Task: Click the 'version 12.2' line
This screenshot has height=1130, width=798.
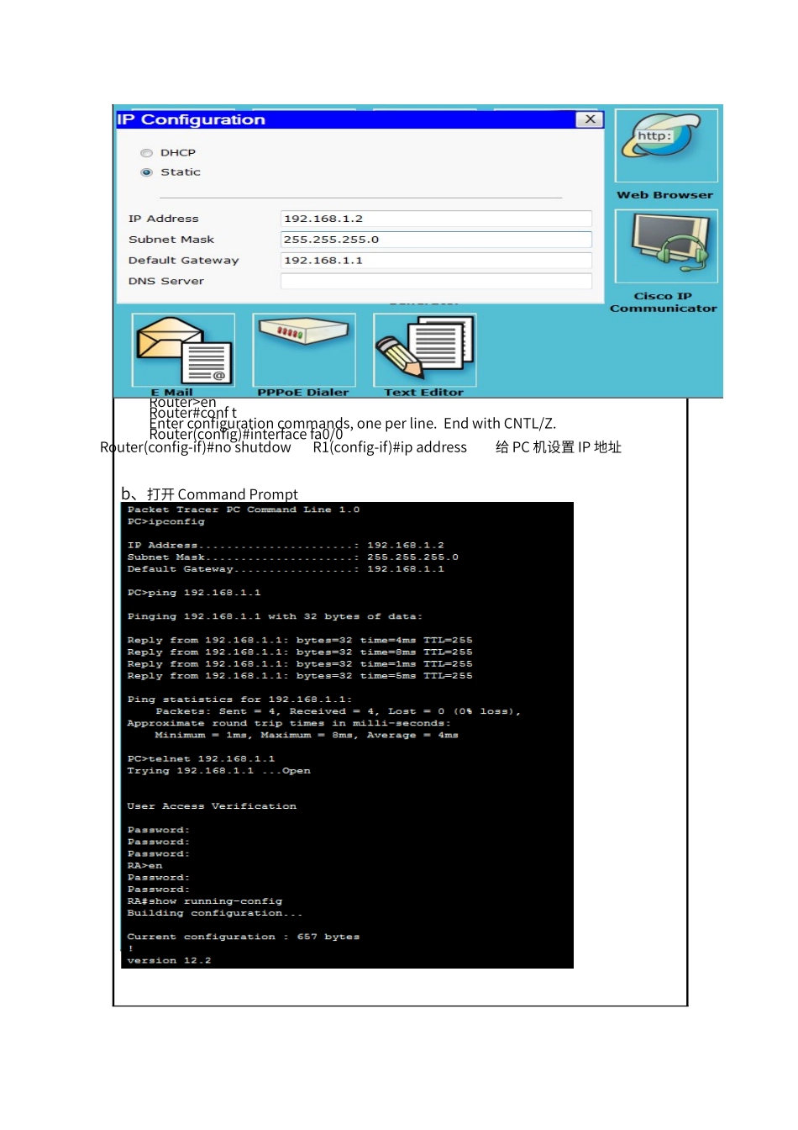Action: [x=169, y=961]
